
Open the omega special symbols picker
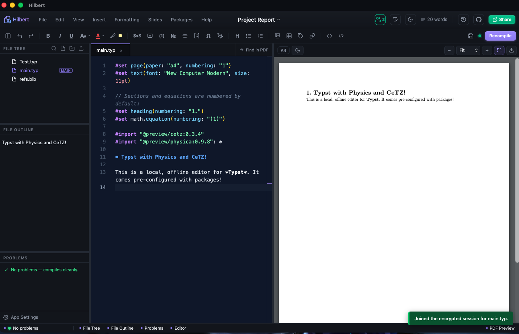pyautogui.click(x=209, y=36)
